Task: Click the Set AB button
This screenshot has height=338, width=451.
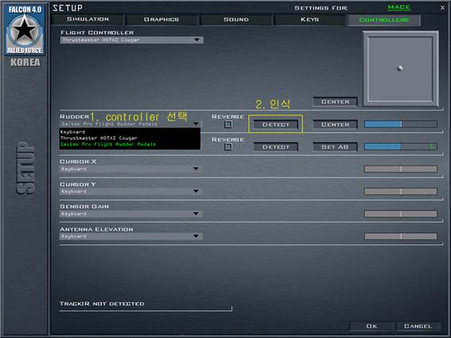Action: (335, 147)
